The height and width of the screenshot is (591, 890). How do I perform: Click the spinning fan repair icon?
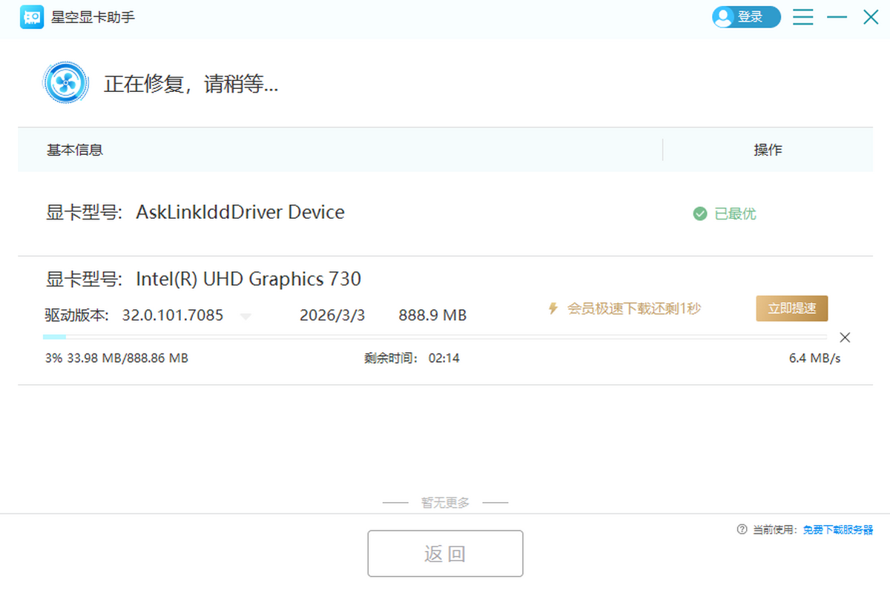click(x=66, y=83)
